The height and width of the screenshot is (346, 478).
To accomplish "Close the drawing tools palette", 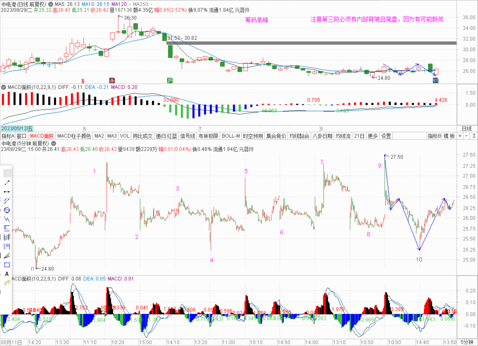I will click(7, 173).
